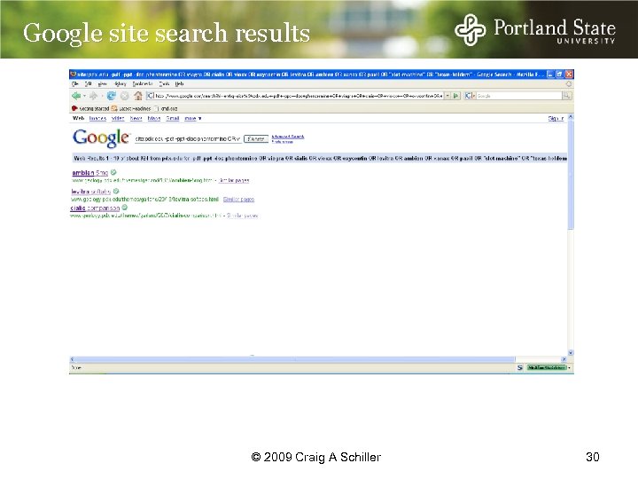638x479 pixels.
Task: Go to the Home page icon
Action: [x=138, y=96]
